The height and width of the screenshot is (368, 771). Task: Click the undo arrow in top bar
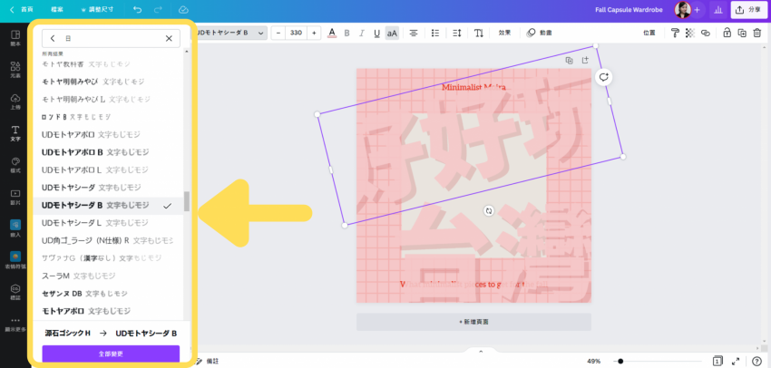(137, 9)
